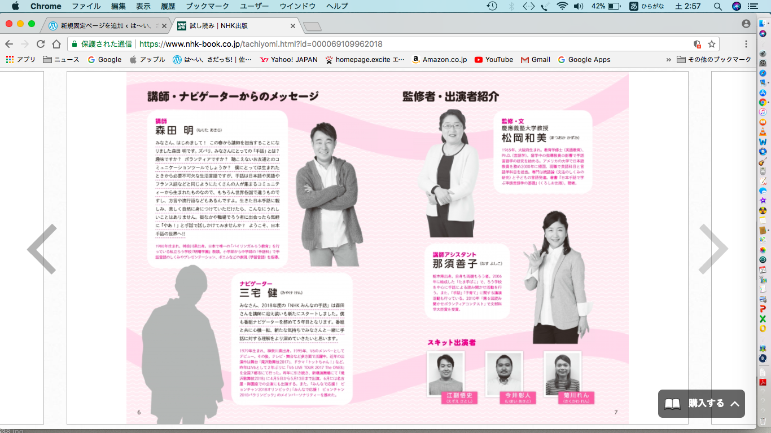Open the Amazon.co.jp bookmark
Screen dimensions: 771x433
click(x=439, y=60)
